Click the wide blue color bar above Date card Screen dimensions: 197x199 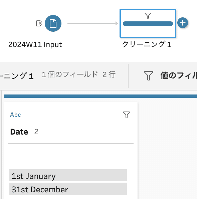coord(101,96)
